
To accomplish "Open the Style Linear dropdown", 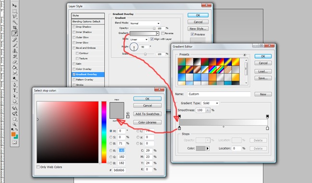I will pos(139,39).
